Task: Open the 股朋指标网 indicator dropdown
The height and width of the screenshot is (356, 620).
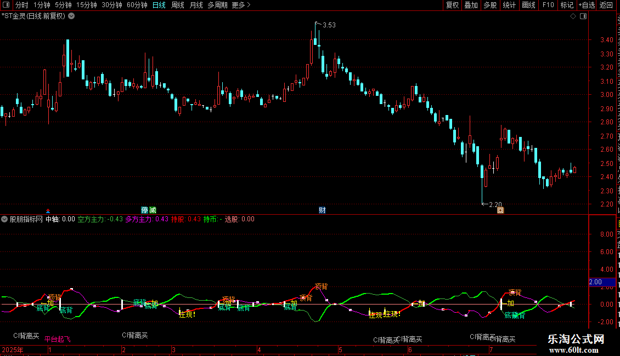Action: tap(4, 219)
